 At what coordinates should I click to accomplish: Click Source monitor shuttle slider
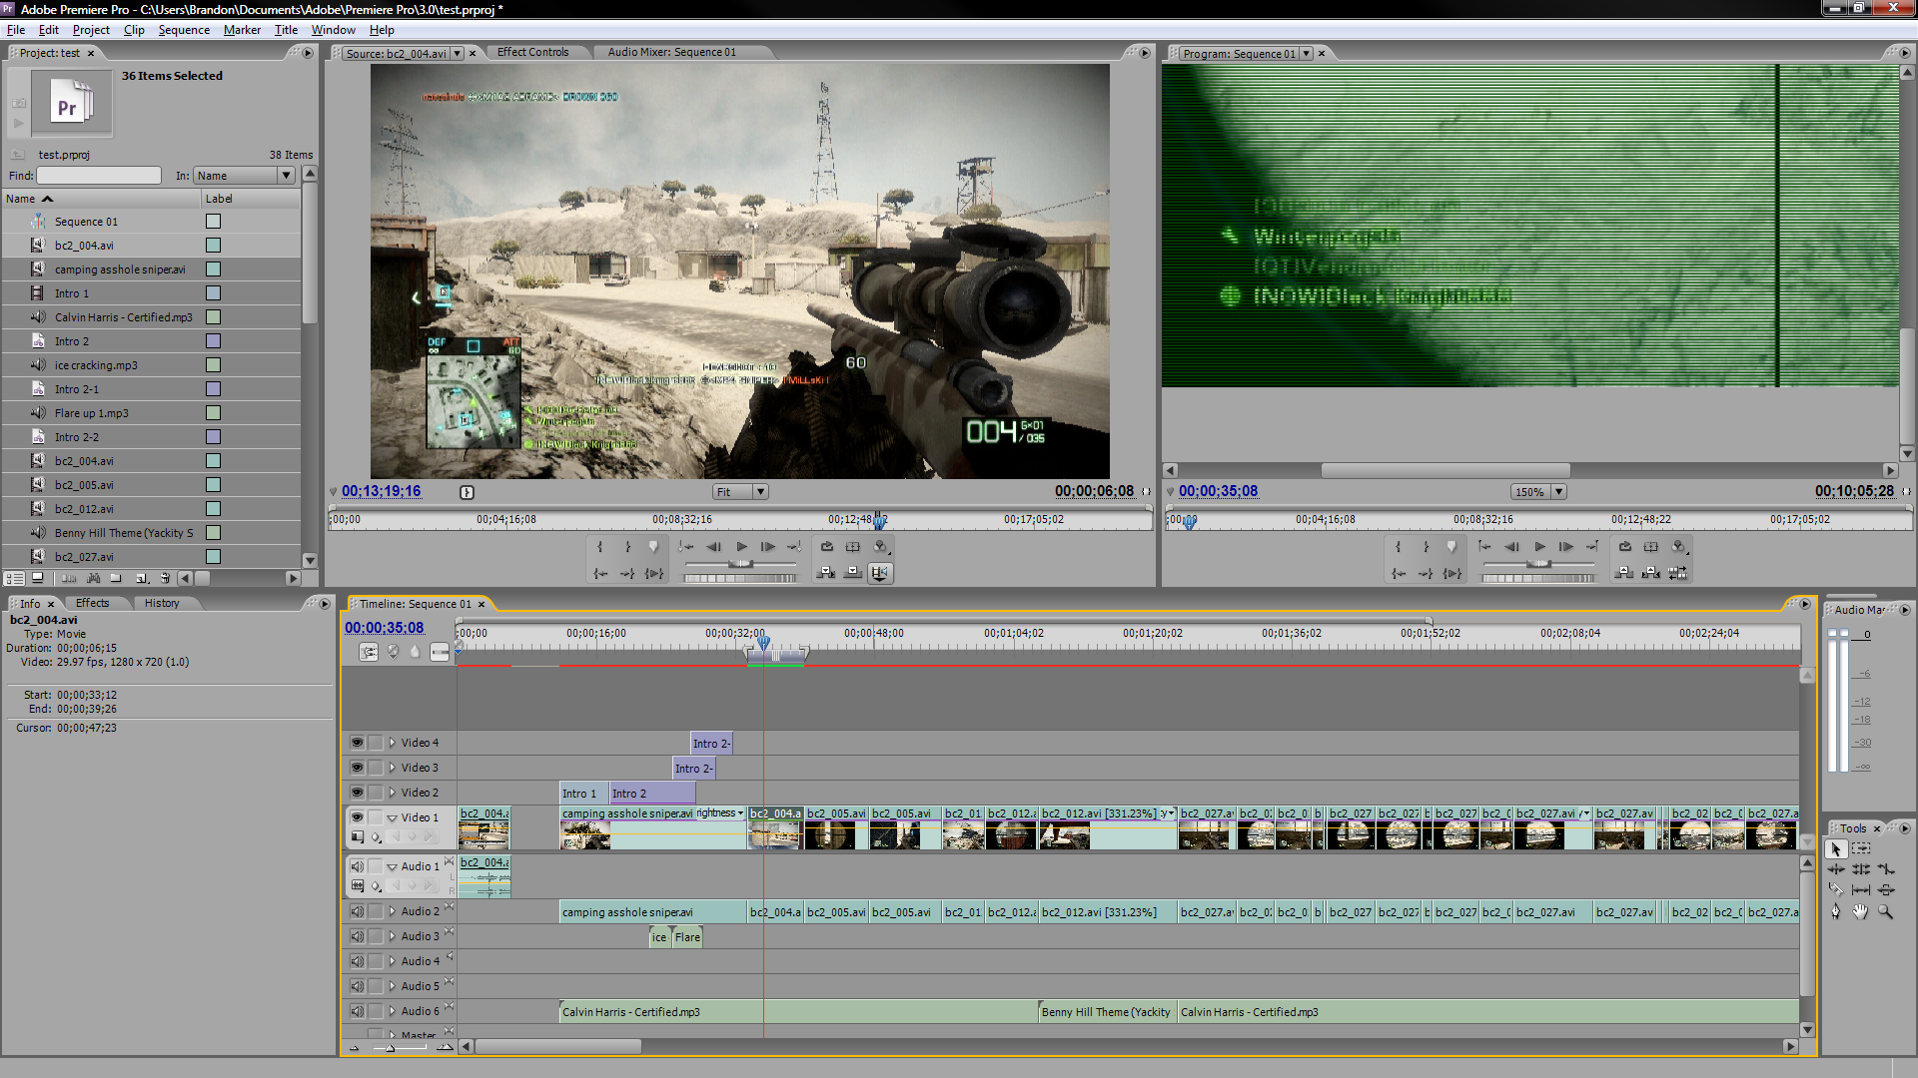coord(740,564)
